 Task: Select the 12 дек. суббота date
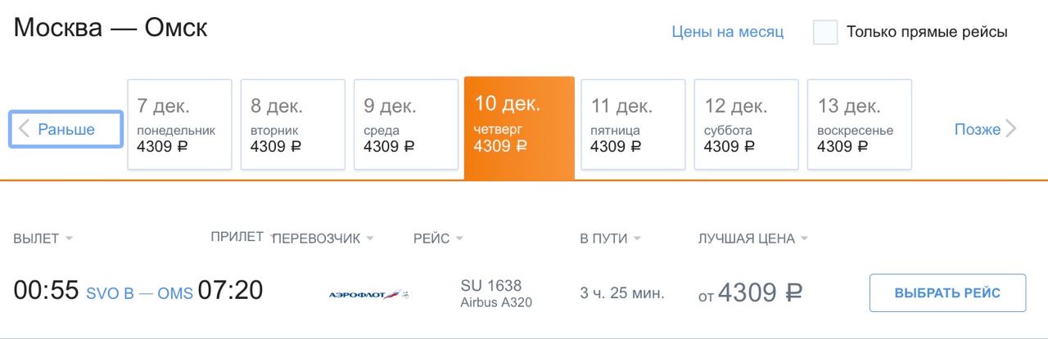(x=746, y=124)
